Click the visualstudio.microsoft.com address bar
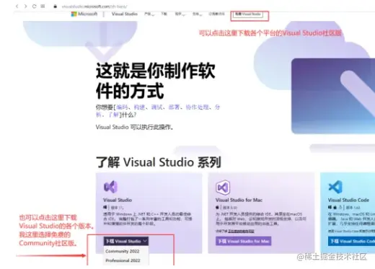Viewport: 375px width, 269px height. (x=94, y=6)
